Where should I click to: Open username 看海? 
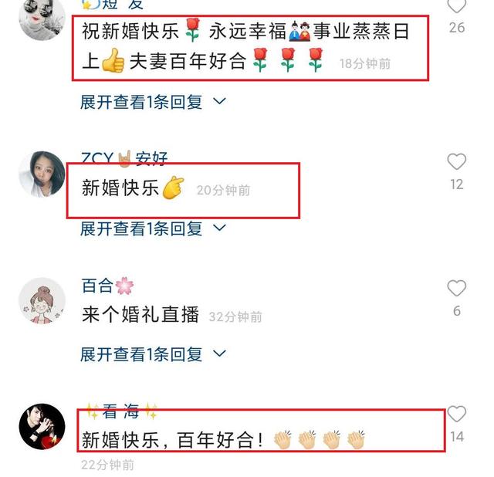[121, 411]
